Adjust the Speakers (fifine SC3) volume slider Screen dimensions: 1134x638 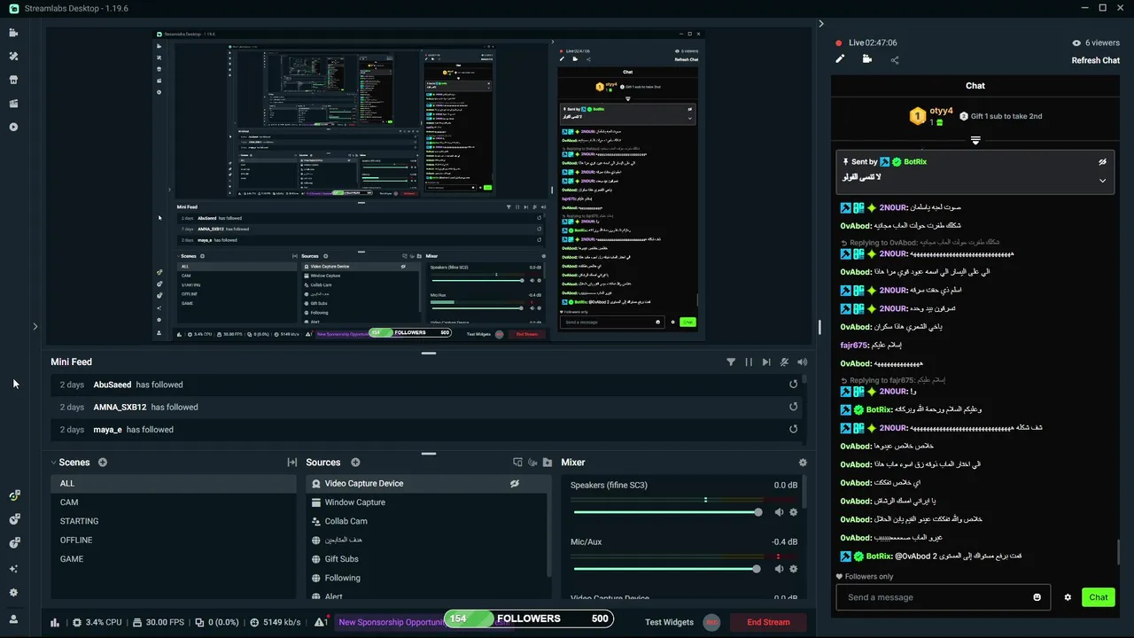(665, 512)
